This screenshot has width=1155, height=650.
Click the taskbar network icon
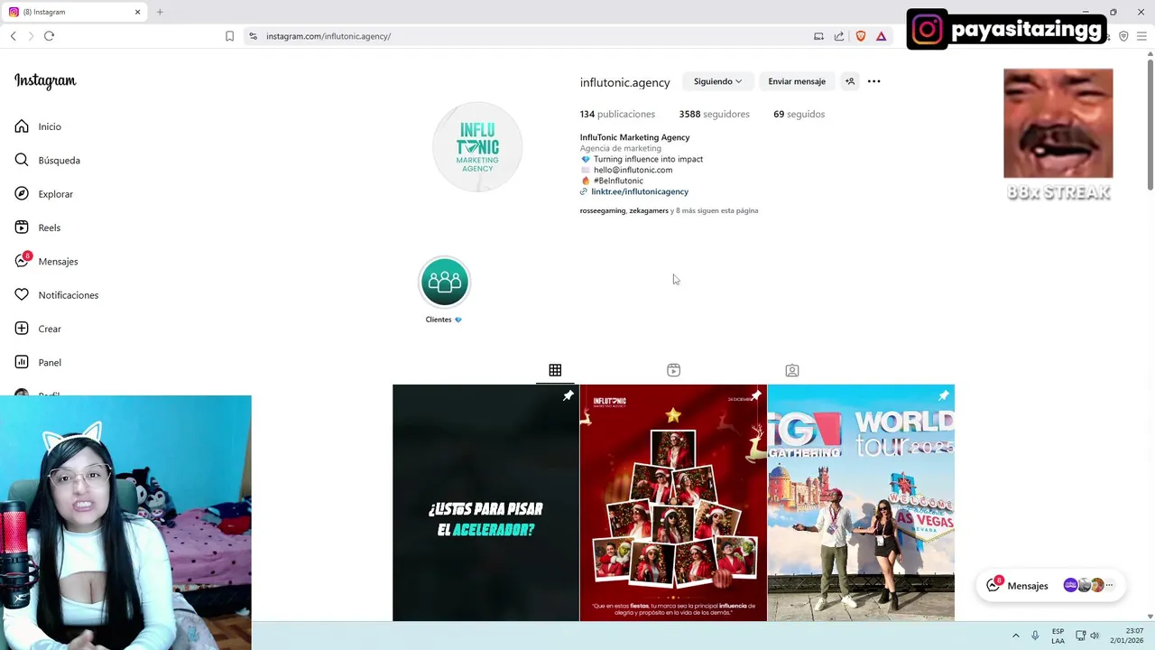click(x=1080, y=636)
